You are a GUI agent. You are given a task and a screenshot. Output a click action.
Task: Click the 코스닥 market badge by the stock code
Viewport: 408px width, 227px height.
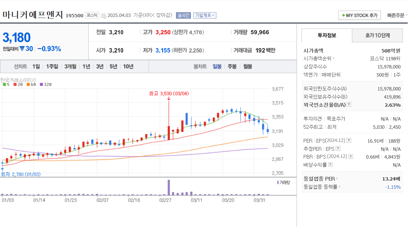(92, 15)
